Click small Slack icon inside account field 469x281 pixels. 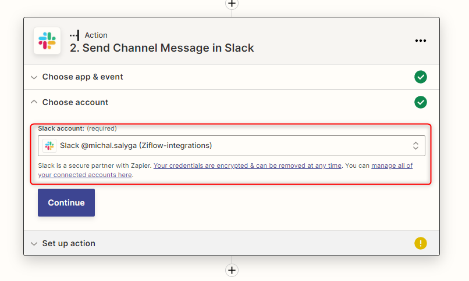pos(49,146)
